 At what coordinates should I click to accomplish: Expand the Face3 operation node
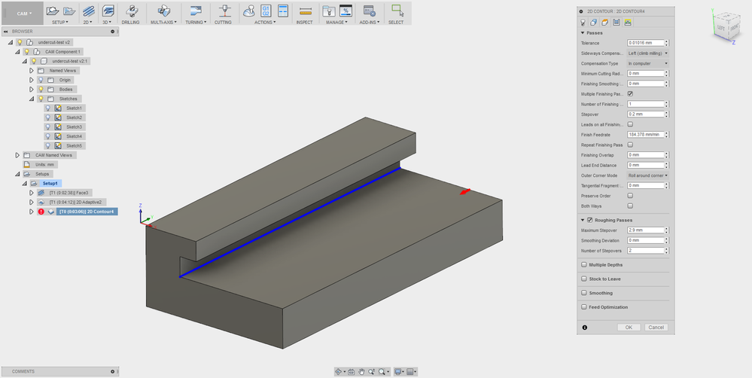(32, 193)
